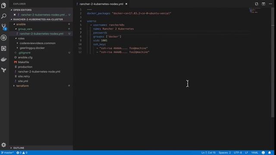Open notifications bell in status bar
This screenshot has height=155, width=276.
click(x=270, y=152)
